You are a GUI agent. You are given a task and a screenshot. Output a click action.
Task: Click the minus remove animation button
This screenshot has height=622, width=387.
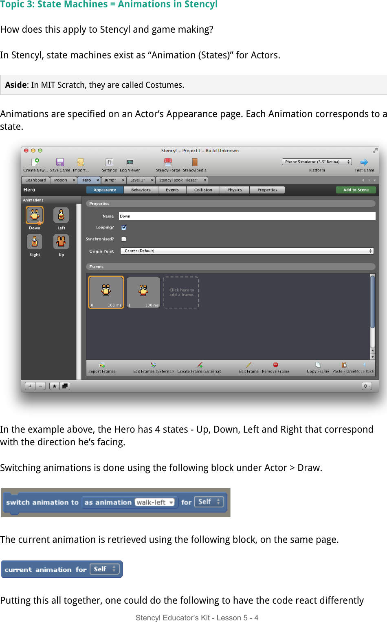tap(40, 386)
